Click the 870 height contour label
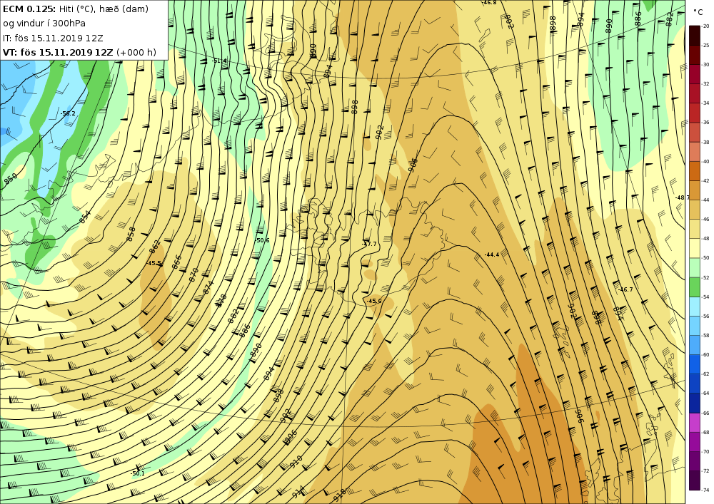The width and height of the screenshot is (714, 504). point(193,274)
